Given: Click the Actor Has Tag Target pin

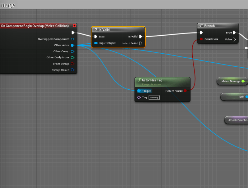Looking at the screenshot, I should pos(139,91).
